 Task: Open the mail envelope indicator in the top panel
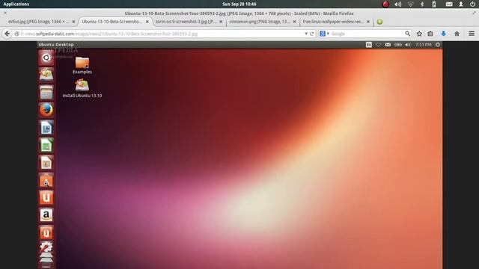pos(449,4)
